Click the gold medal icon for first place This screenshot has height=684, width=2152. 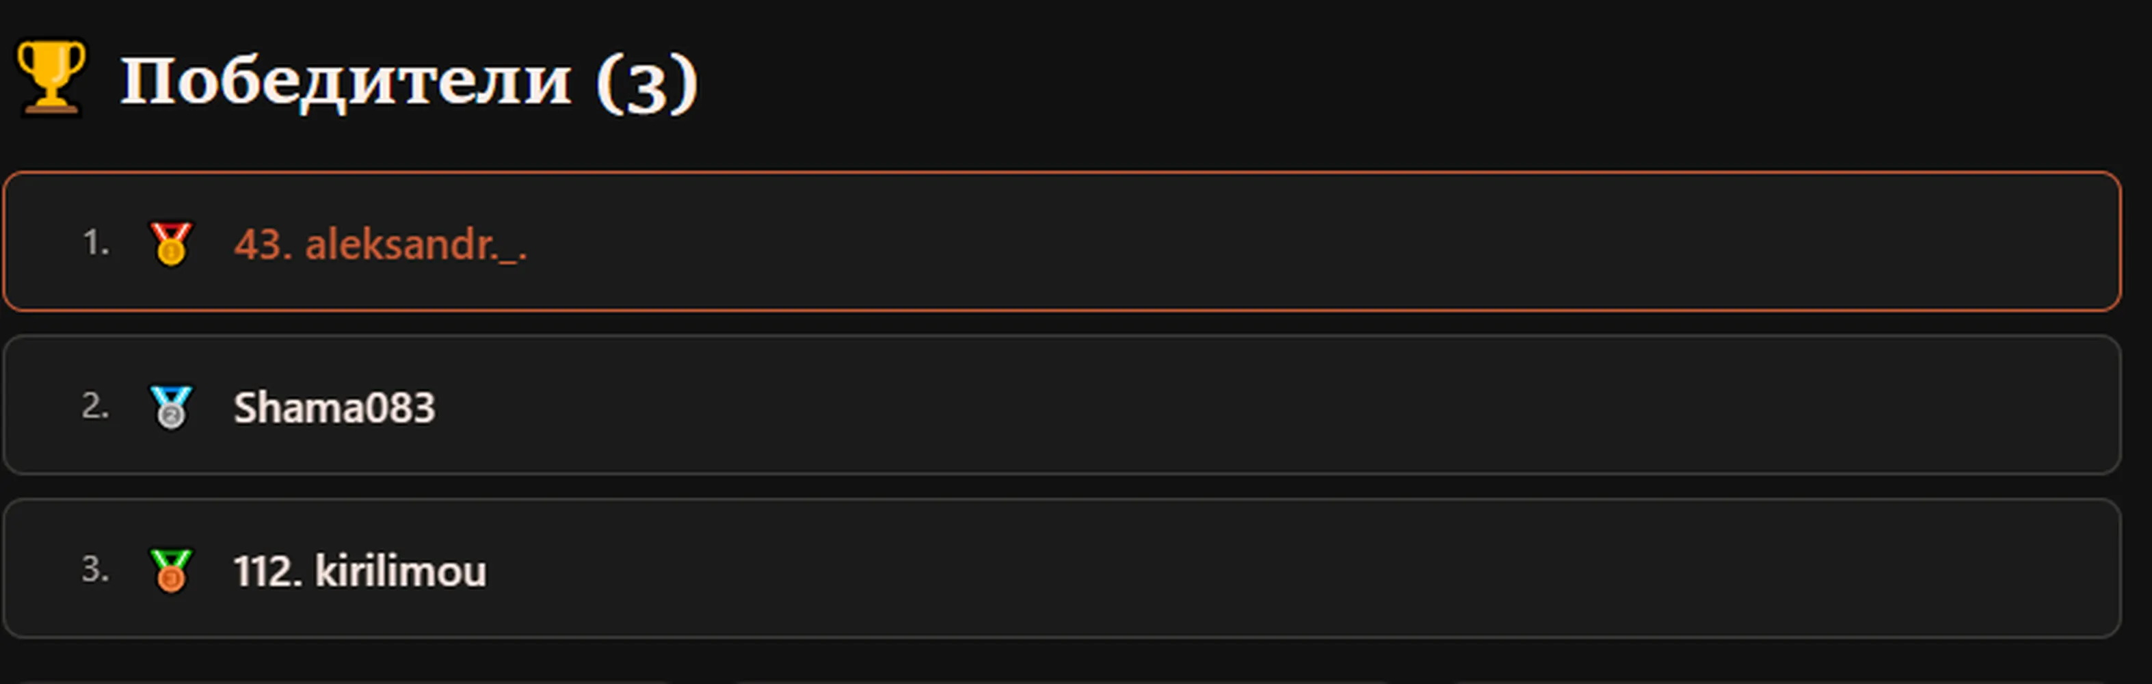tap(170, 244)
